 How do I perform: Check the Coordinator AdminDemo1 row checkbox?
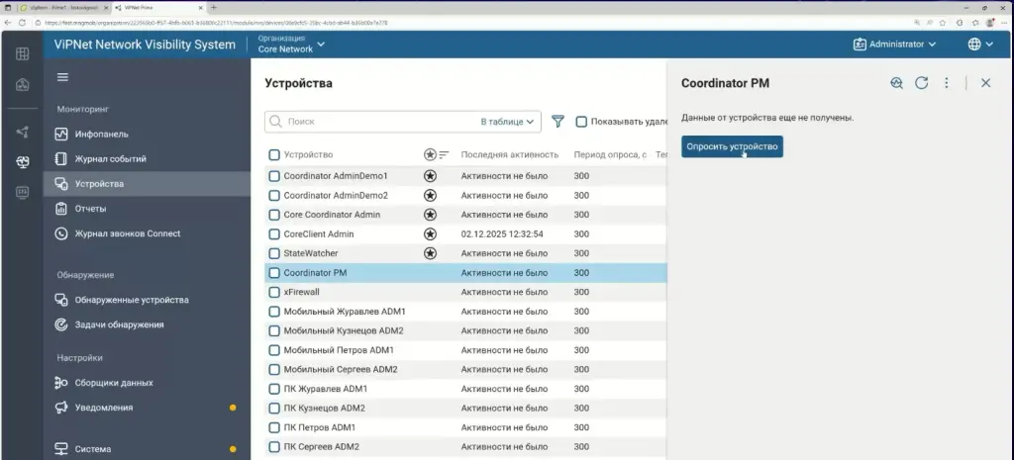click(274, 176)
